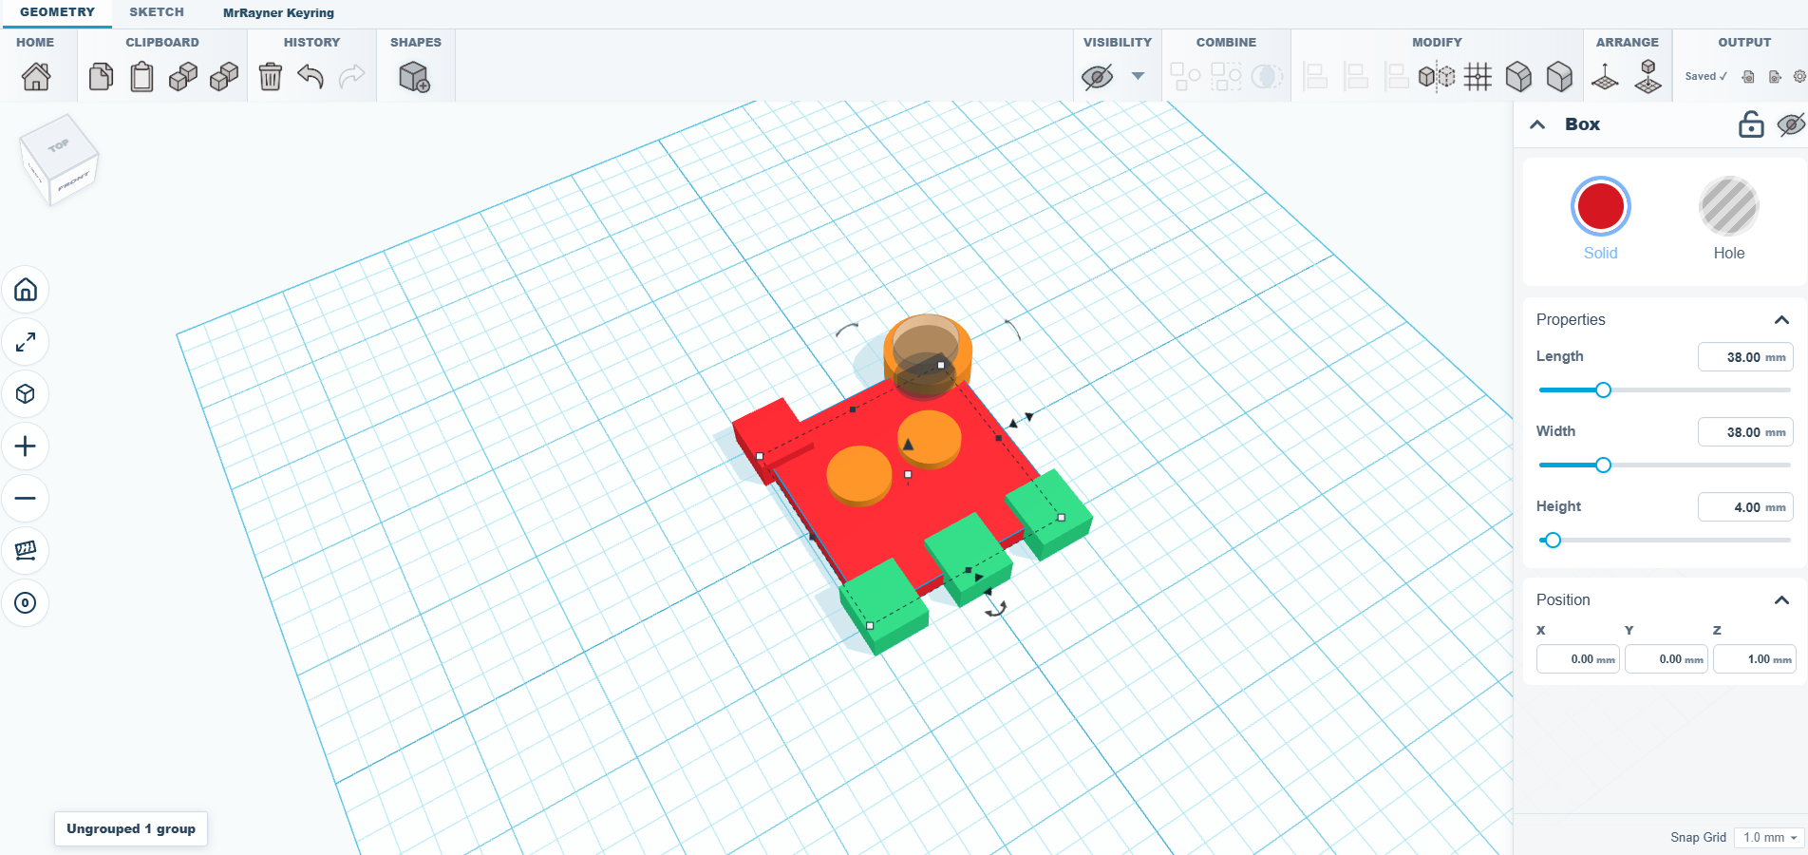Click the Length slider handle
This screenshot has height=855, width=1808.
pos(1603,389)
